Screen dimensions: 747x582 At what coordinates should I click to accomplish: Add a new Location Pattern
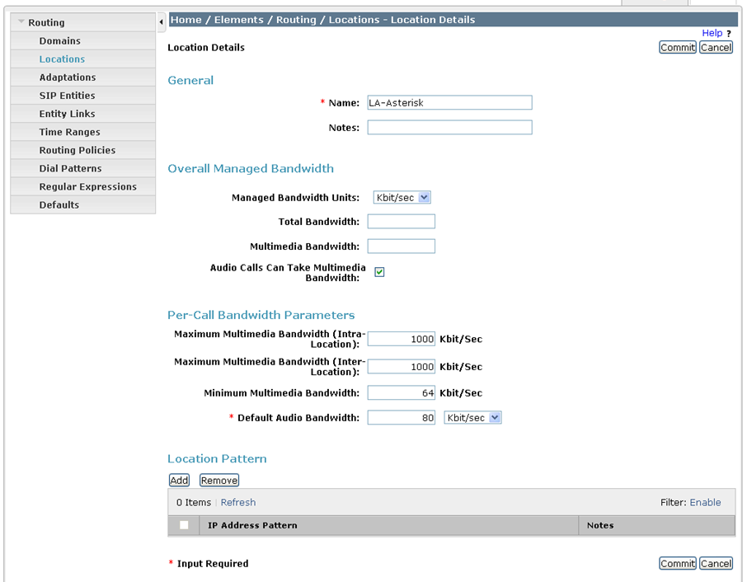pyautogui.click(x=179, y=480)
